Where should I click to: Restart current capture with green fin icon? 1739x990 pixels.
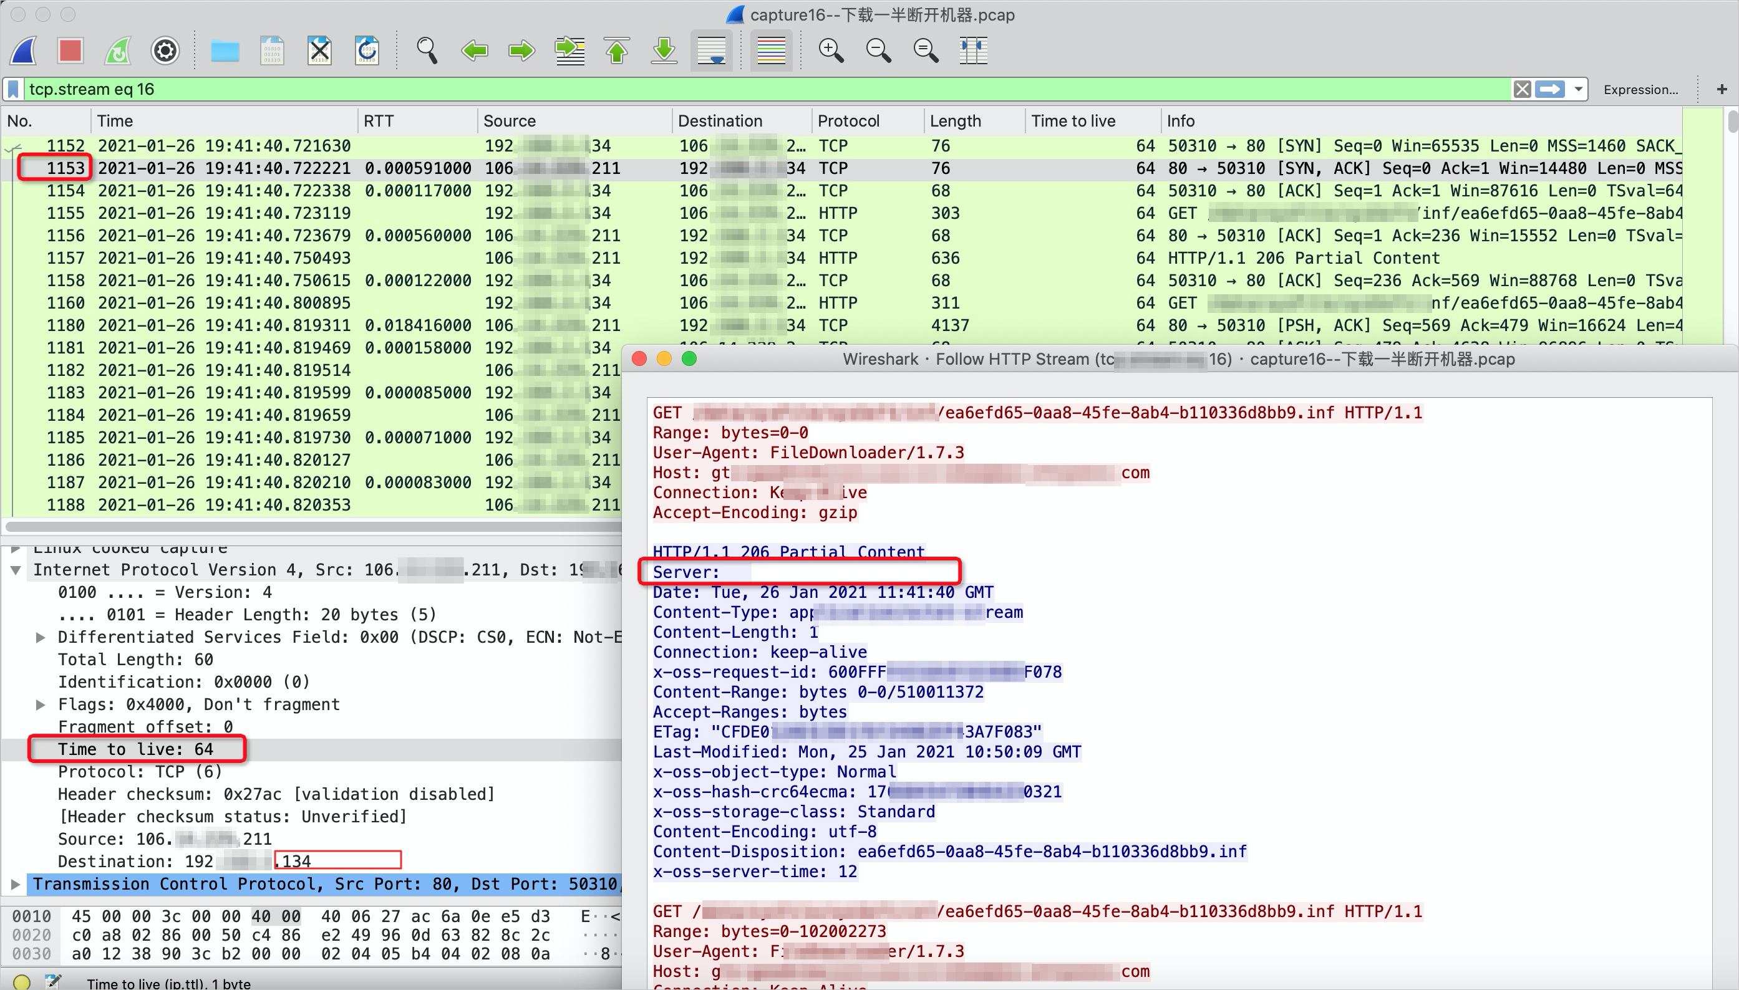click(x=118, y=50)
